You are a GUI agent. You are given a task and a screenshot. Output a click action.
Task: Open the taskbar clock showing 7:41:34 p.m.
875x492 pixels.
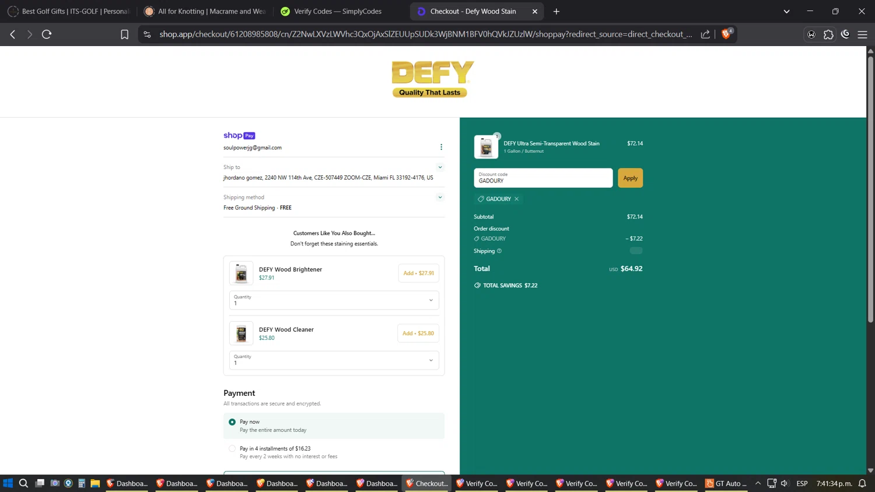click(x=834, y=483)
